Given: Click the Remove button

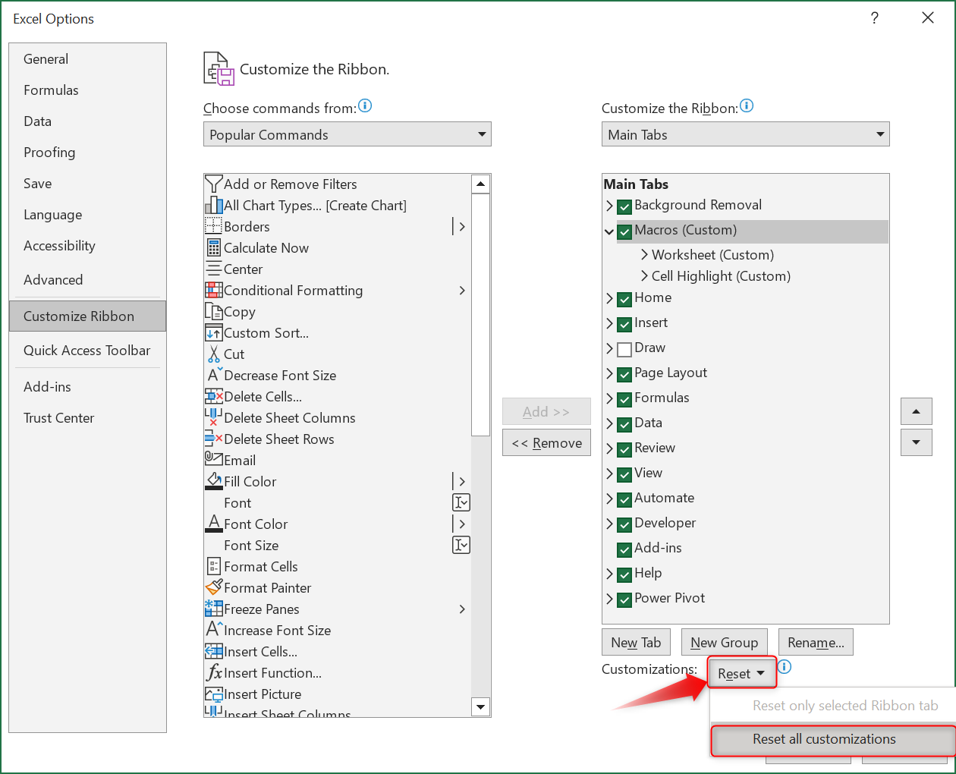Looking at the screenshot, I should [x=546, y=443].
